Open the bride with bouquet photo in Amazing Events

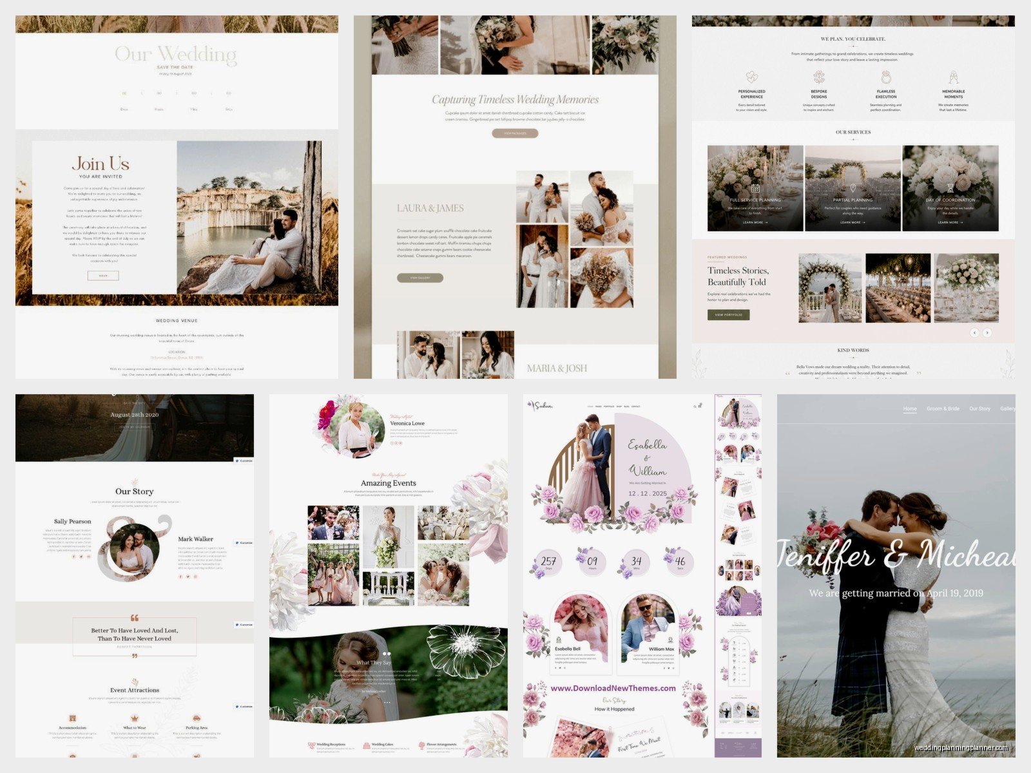pos(389,537)
